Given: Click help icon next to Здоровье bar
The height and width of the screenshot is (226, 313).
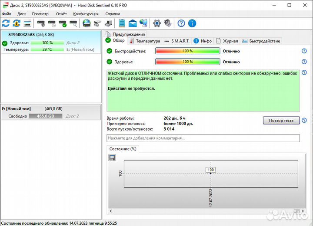Looking at the screenshot, I should pyautogui.click(x=304, y=62).
